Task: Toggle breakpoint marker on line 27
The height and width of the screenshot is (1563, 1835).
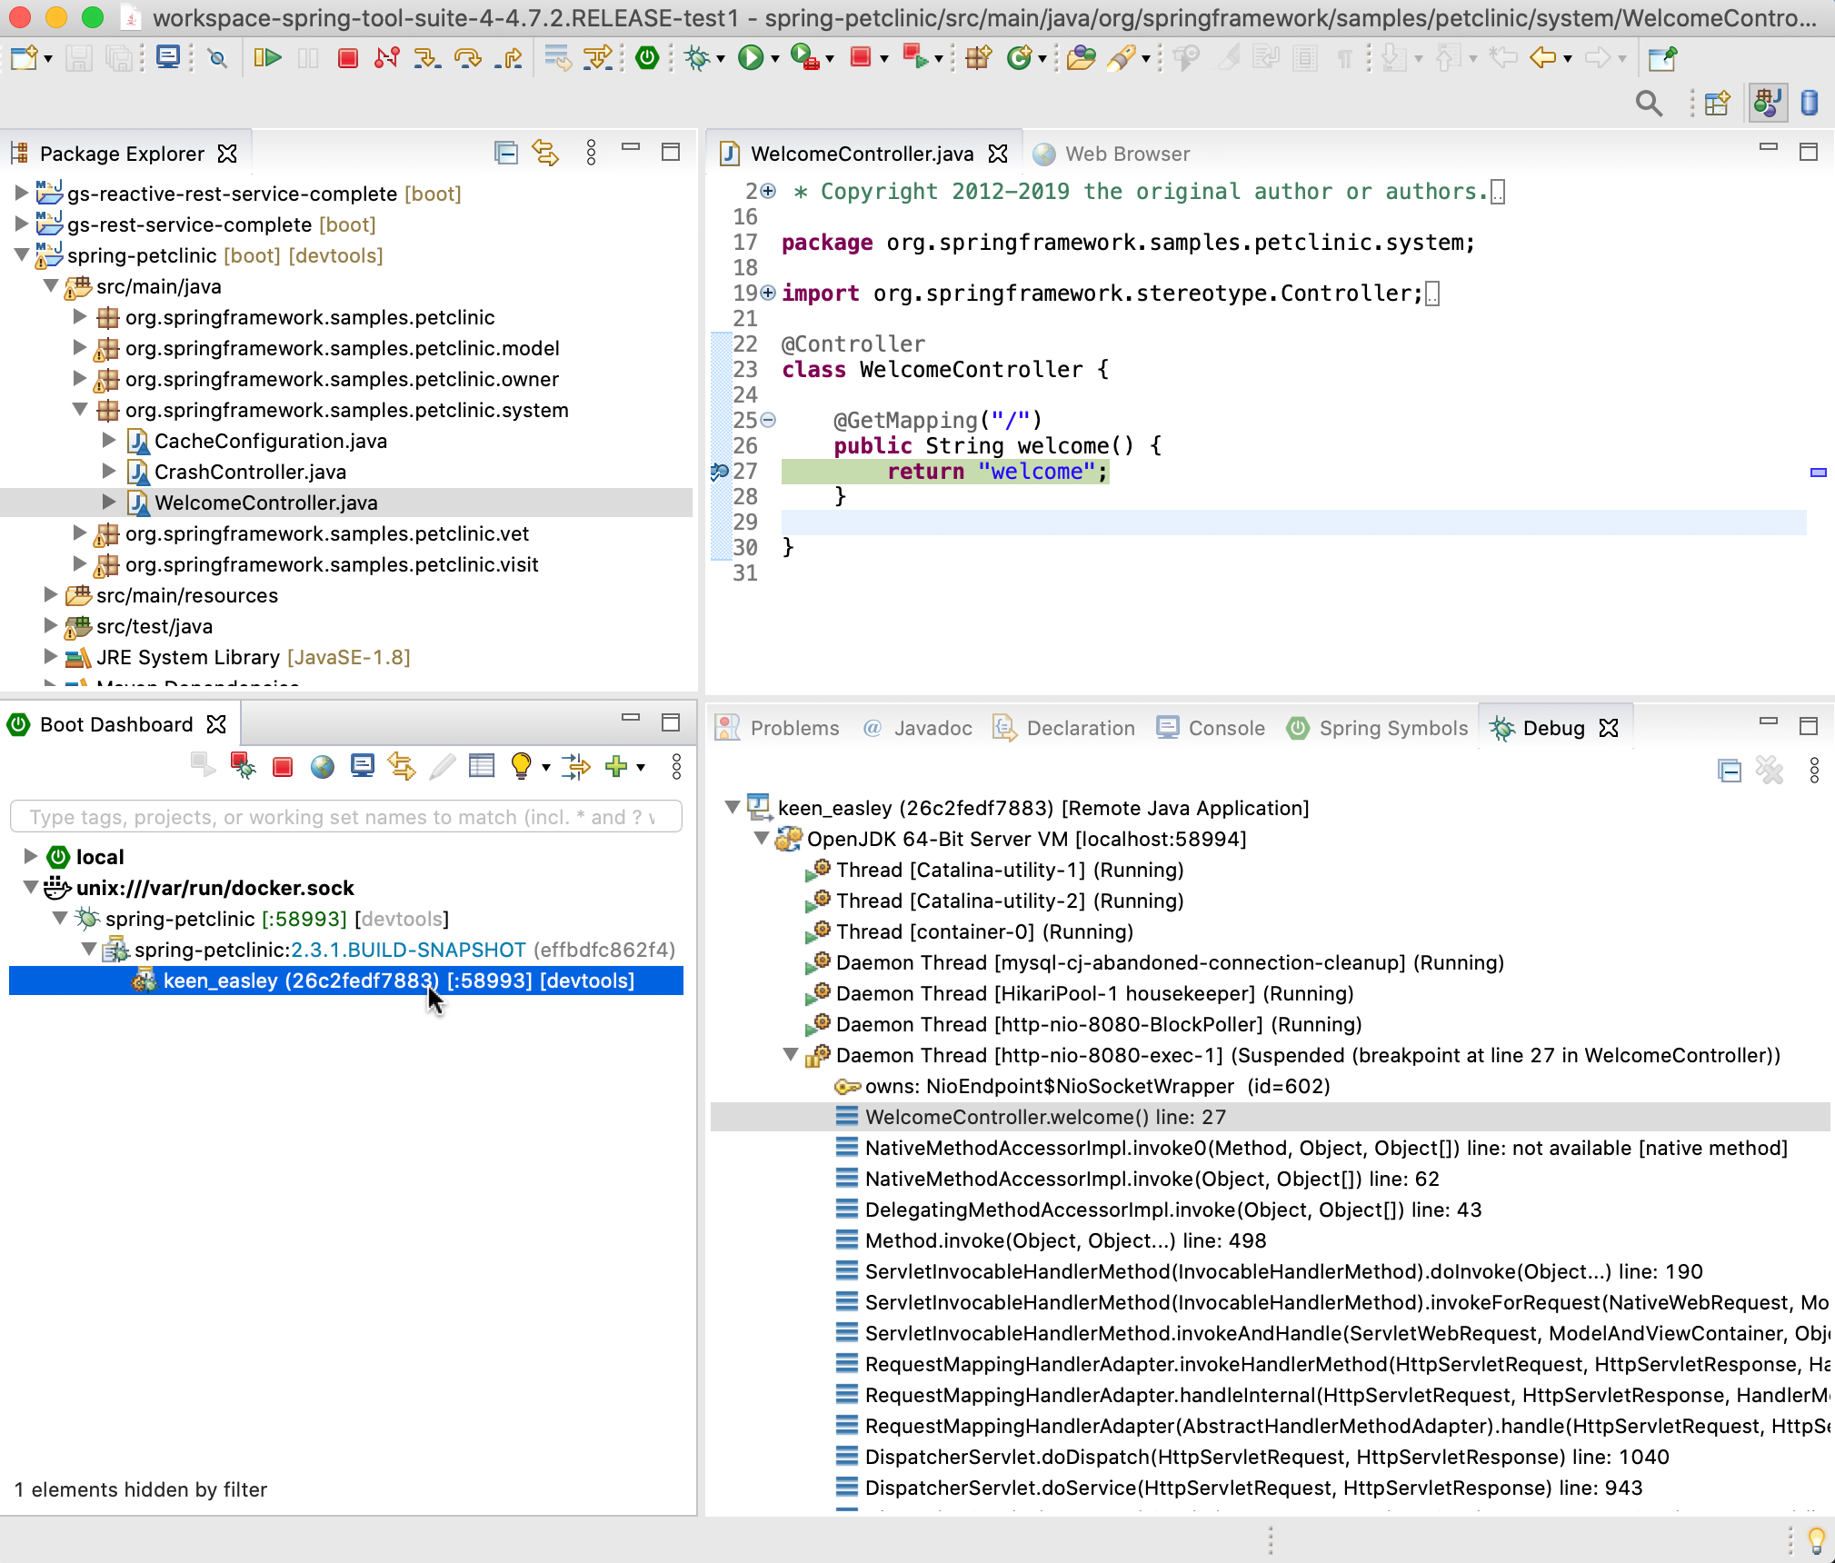Action: click(x=719, y=472)
